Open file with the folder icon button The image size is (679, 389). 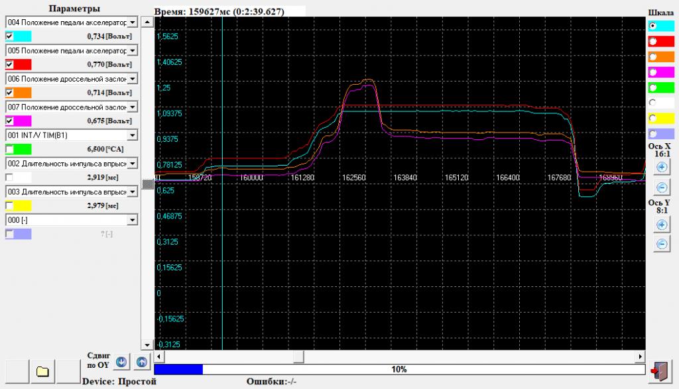tap(42, 371)
